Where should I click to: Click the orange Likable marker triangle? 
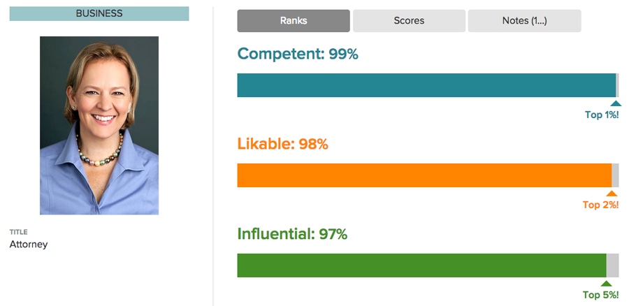612,194
